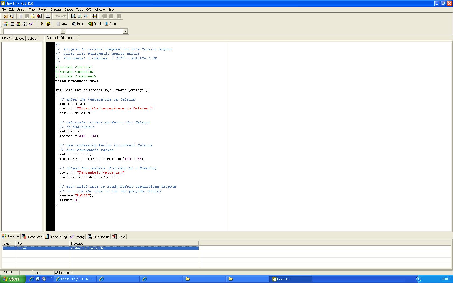Image resolution: width=453 pixels, height=283 pixels.
Task: Click the Print icon
Action: pos(47,16)
